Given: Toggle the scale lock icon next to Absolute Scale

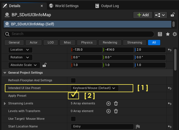Looking at the screenshot, I should coord(45,65).
